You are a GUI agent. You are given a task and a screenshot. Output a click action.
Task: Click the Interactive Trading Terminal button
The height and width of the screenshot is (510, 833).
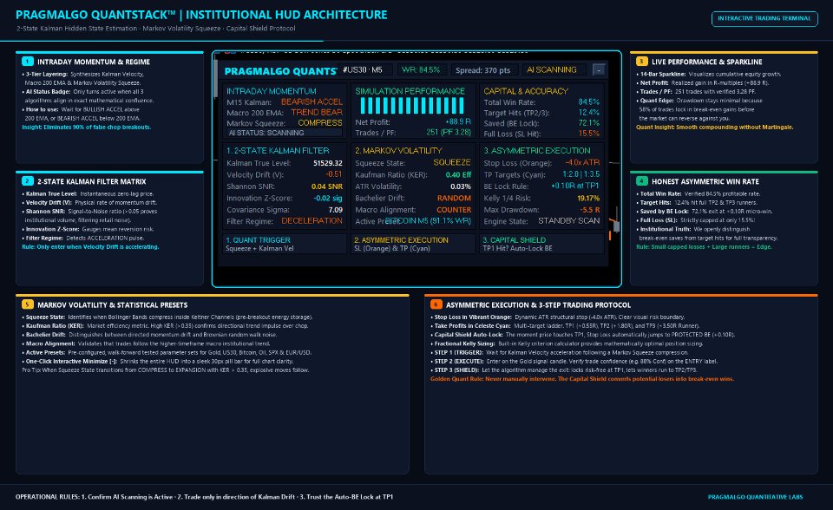pos(764,18)
